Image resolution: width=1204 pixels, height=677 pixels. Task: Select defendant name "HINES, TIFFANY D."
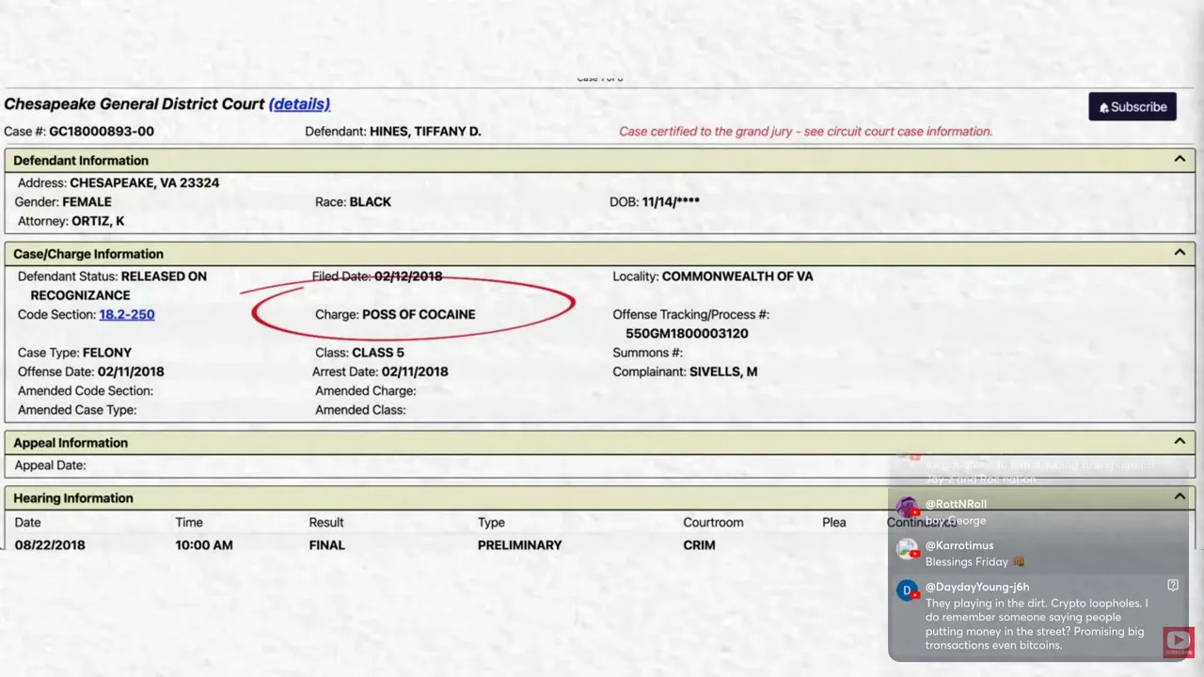pyautogui.click(x=425, y=132)
